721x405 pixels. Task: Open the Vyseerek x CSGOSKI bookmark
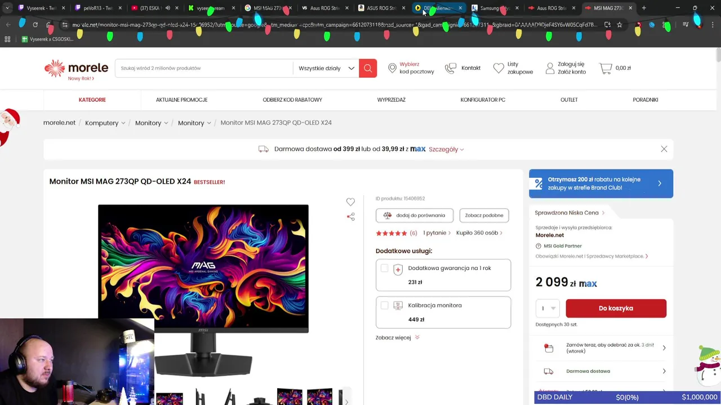click(47, 39)
